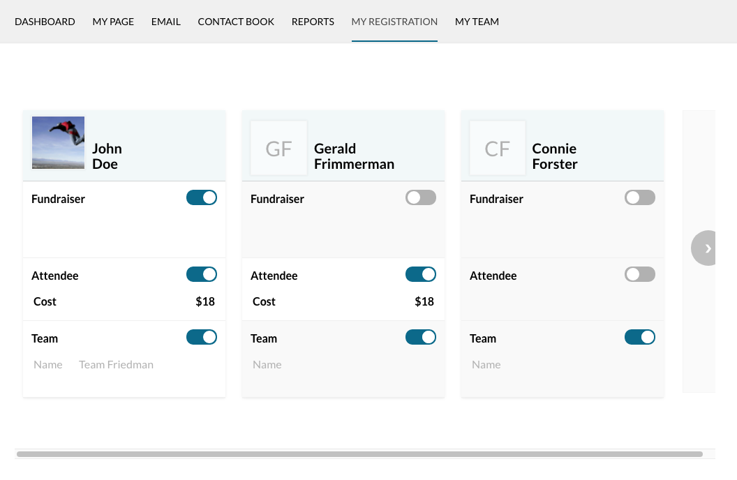Turn on Connie Forster's Attendee toggle
This screenshot has height=480, width=737.
point(640,274)
